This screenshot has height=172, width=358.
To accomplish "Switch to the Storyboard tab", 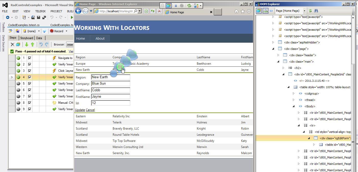I will pyautogui.click(x=27, y=38).
